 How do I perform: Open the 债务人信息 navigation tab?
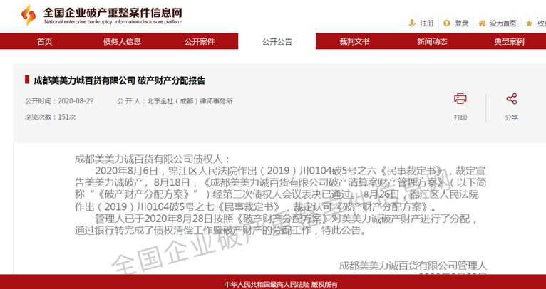click(122, 42)
